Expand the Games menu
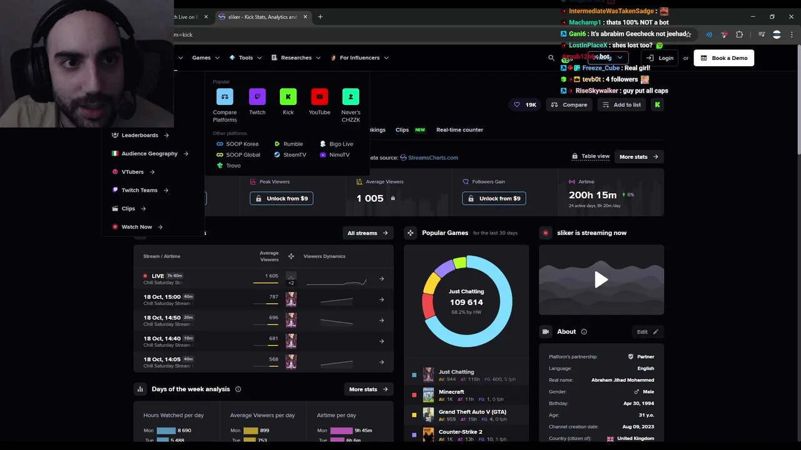The width and height of the screenshot is (801, 450). (206, 57)
